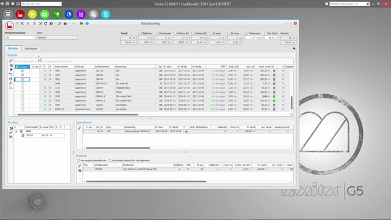Collapse tree node 1851 in Struktur
The width and height of the screenshot is (391, 220).
pyautogui.click(x=16, y=131)
